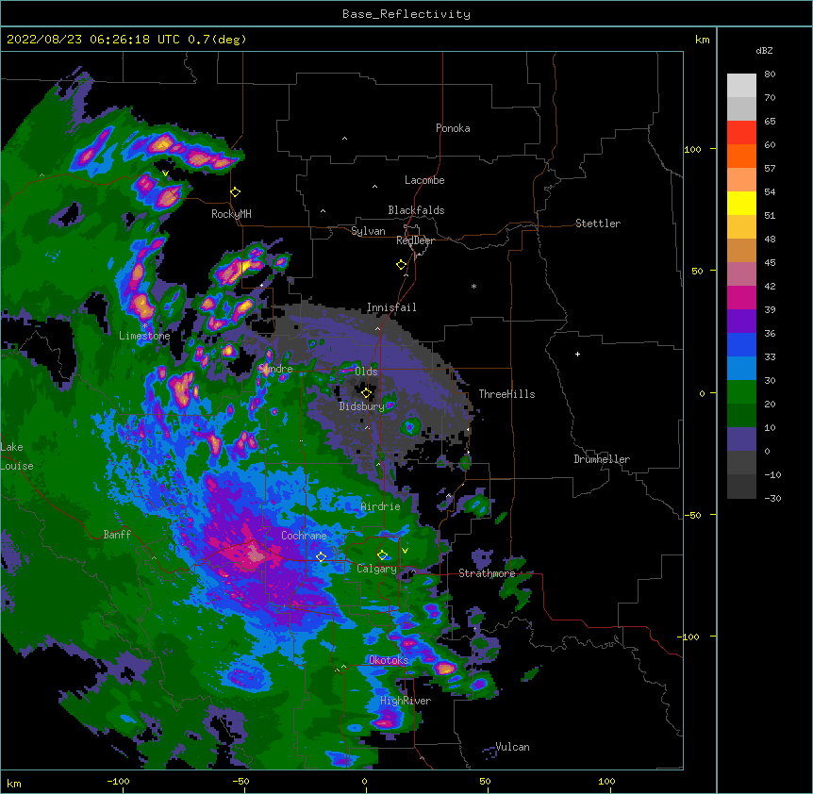Click the Sundre town label

click(275, 369)
